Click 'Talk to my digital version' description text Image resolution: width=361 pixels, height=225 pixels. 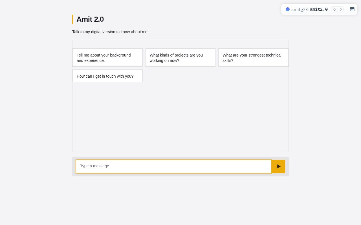tap(110, 32)
